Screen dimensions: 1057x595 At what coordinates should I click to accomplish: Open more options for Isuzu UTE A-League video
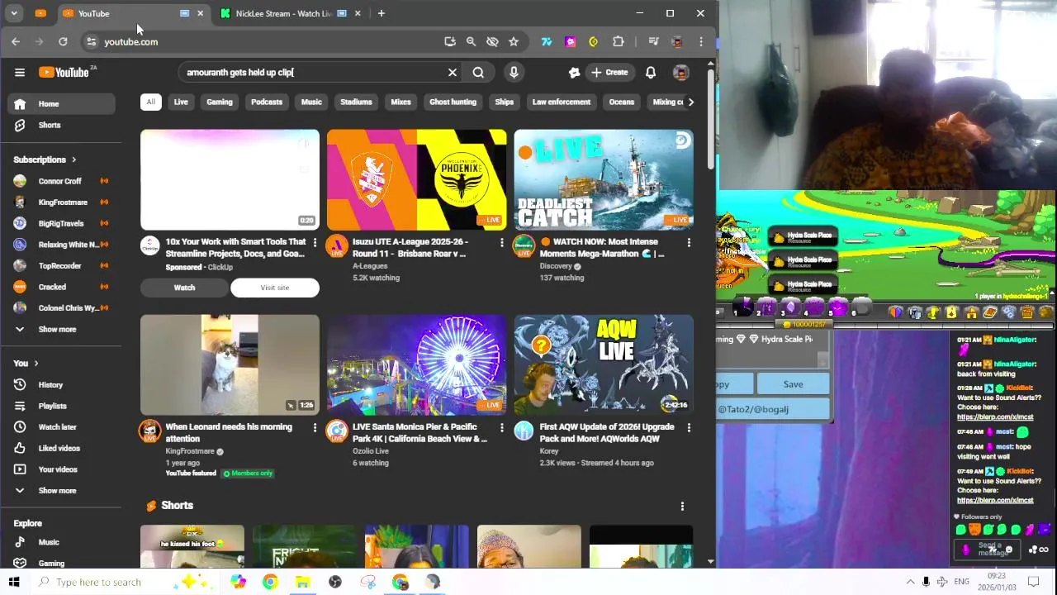pos(501,242)
